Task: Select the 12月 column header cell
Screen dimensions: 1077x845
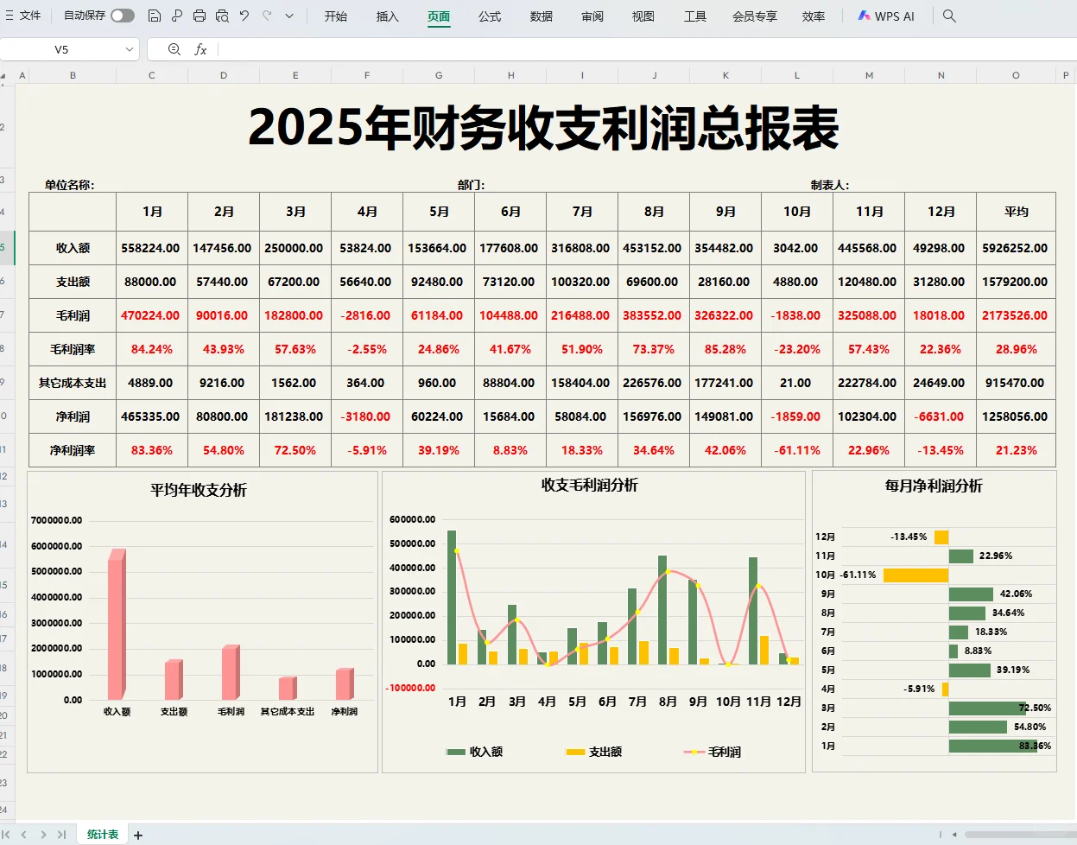Action: pyautogui.click(x=941, y=212)
